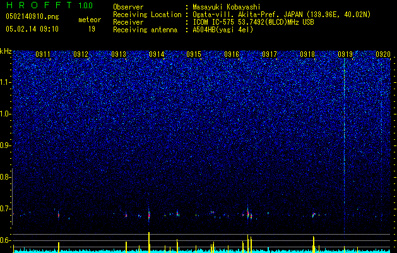Click the 0913 time marker
The width and height of the screenshot is (397, 253).
click(x=119, y=54)
